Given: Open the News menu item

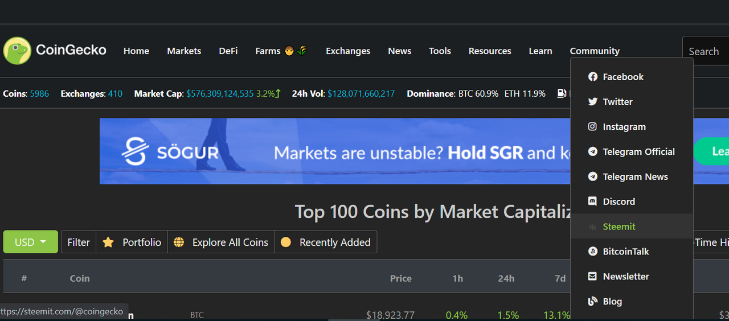Looking at the screenshot, I should click(400, 51).
